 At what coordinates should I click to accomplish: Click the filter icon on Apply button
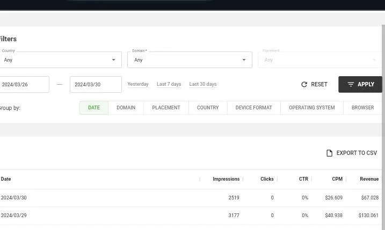tap(351, 84)
